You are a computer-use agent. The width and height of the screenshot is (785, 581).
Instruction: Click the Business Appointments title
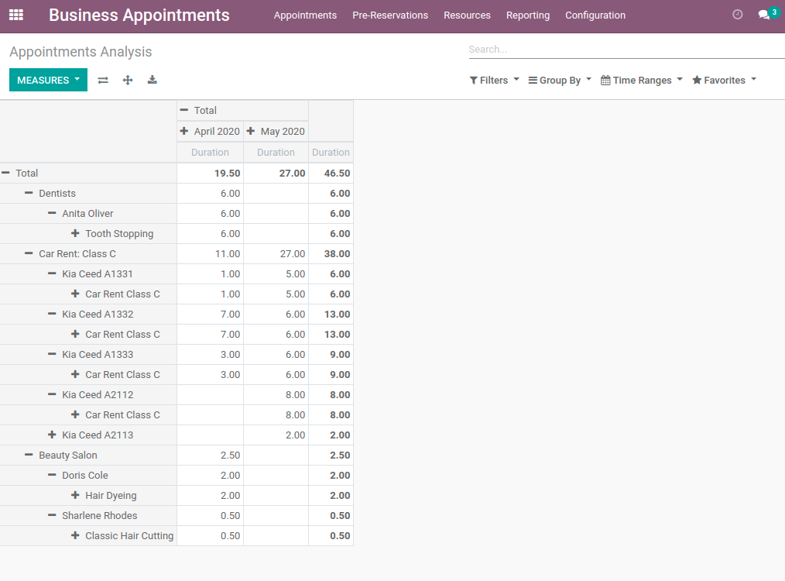tap(139, 15)
